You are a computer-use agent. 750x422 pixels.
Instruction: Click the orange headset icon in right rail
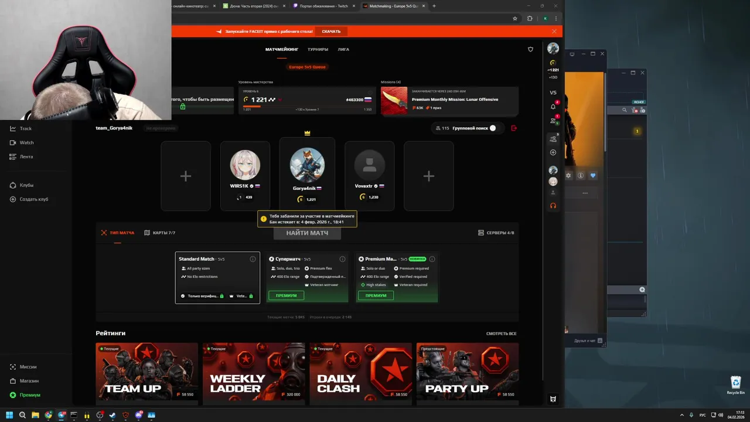coord(553,206)
